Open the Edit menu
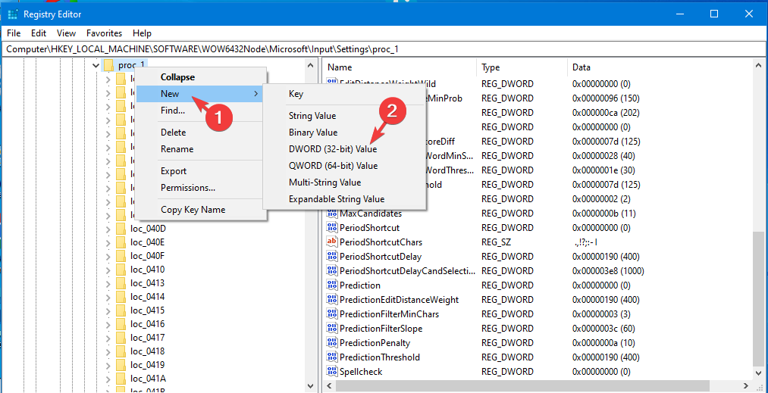The width and height of the screenshot is (768, 393). 38,33
